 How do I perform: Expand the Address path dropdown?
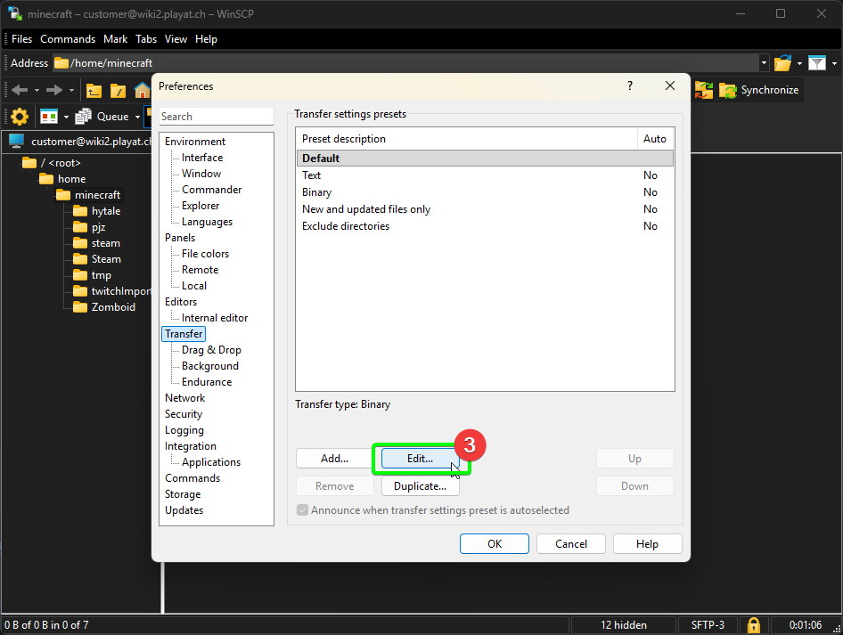coord(764,63)
